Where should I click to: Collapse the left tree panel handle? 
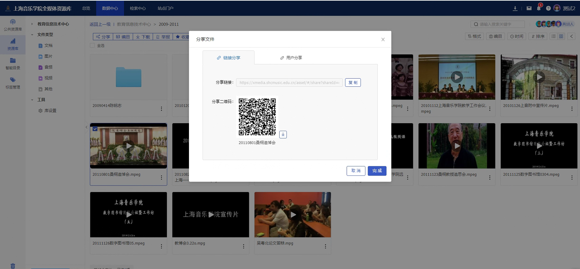click(x=86, y=127)
